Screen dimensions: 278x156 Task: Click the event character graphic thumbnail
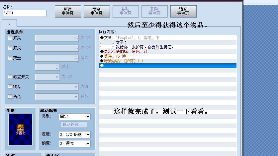coord(20,130)
